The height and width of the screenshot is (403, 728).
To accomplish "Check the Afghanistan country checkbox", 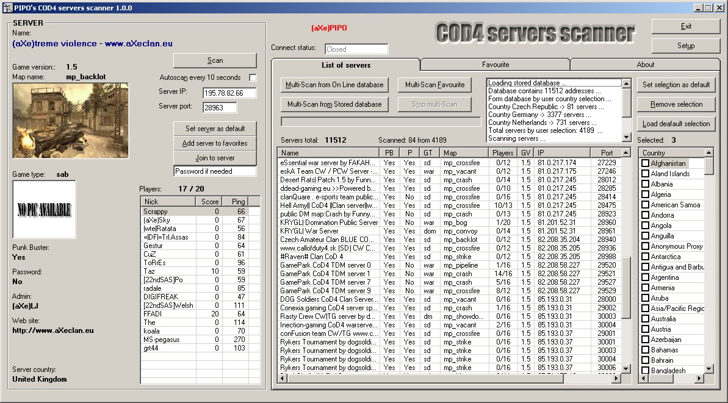I will coord(645,163).
